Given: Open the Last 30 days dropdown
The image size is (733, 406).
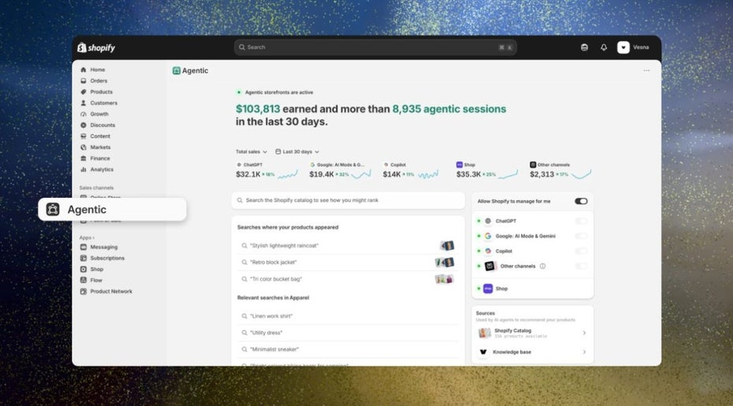Looking at the screenshot, I should (297, 151).
